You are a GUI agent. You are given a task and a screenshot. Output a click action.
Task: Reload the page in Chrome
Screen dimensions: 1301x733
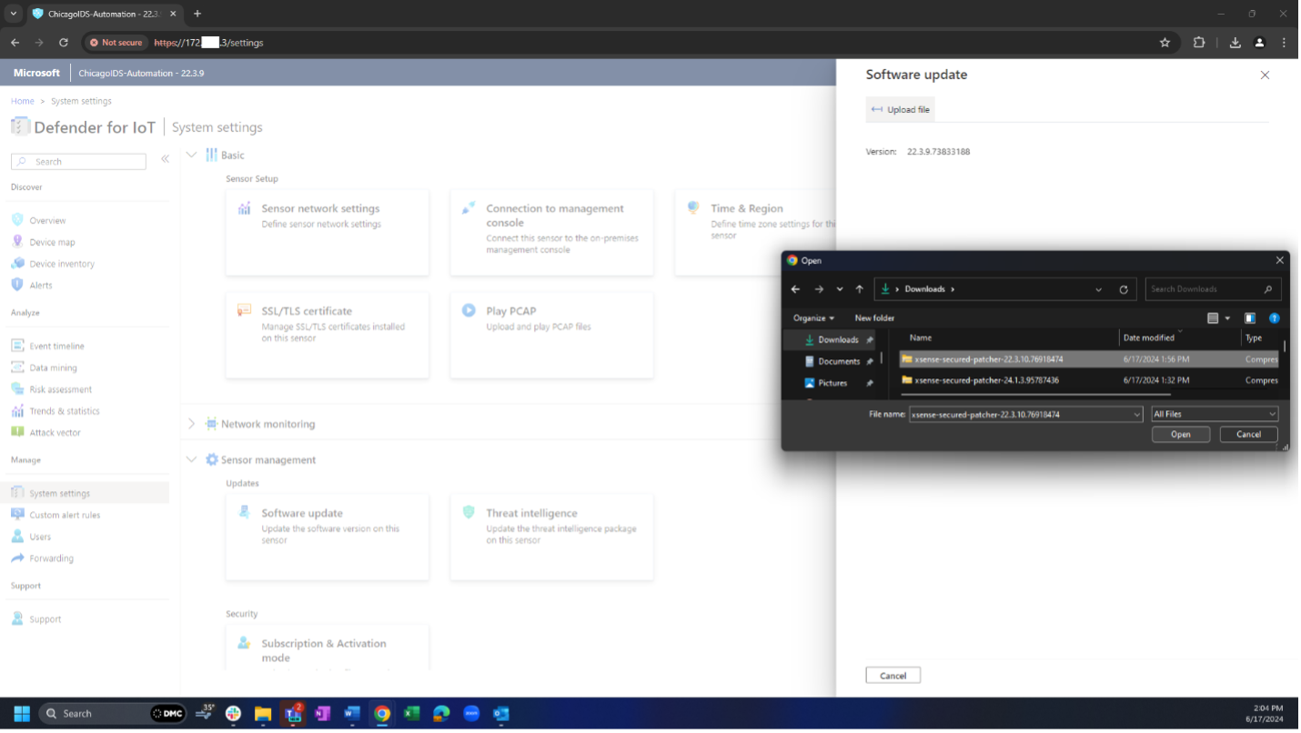64,43
